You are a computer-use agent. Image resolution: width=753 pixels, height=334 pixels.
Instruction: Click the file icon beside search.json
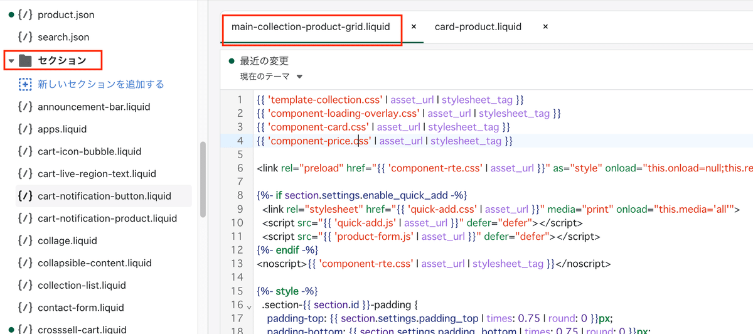click(25, 37)
